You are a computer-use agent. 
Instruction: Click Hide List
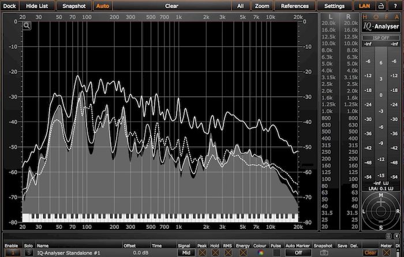click(37, 6)
